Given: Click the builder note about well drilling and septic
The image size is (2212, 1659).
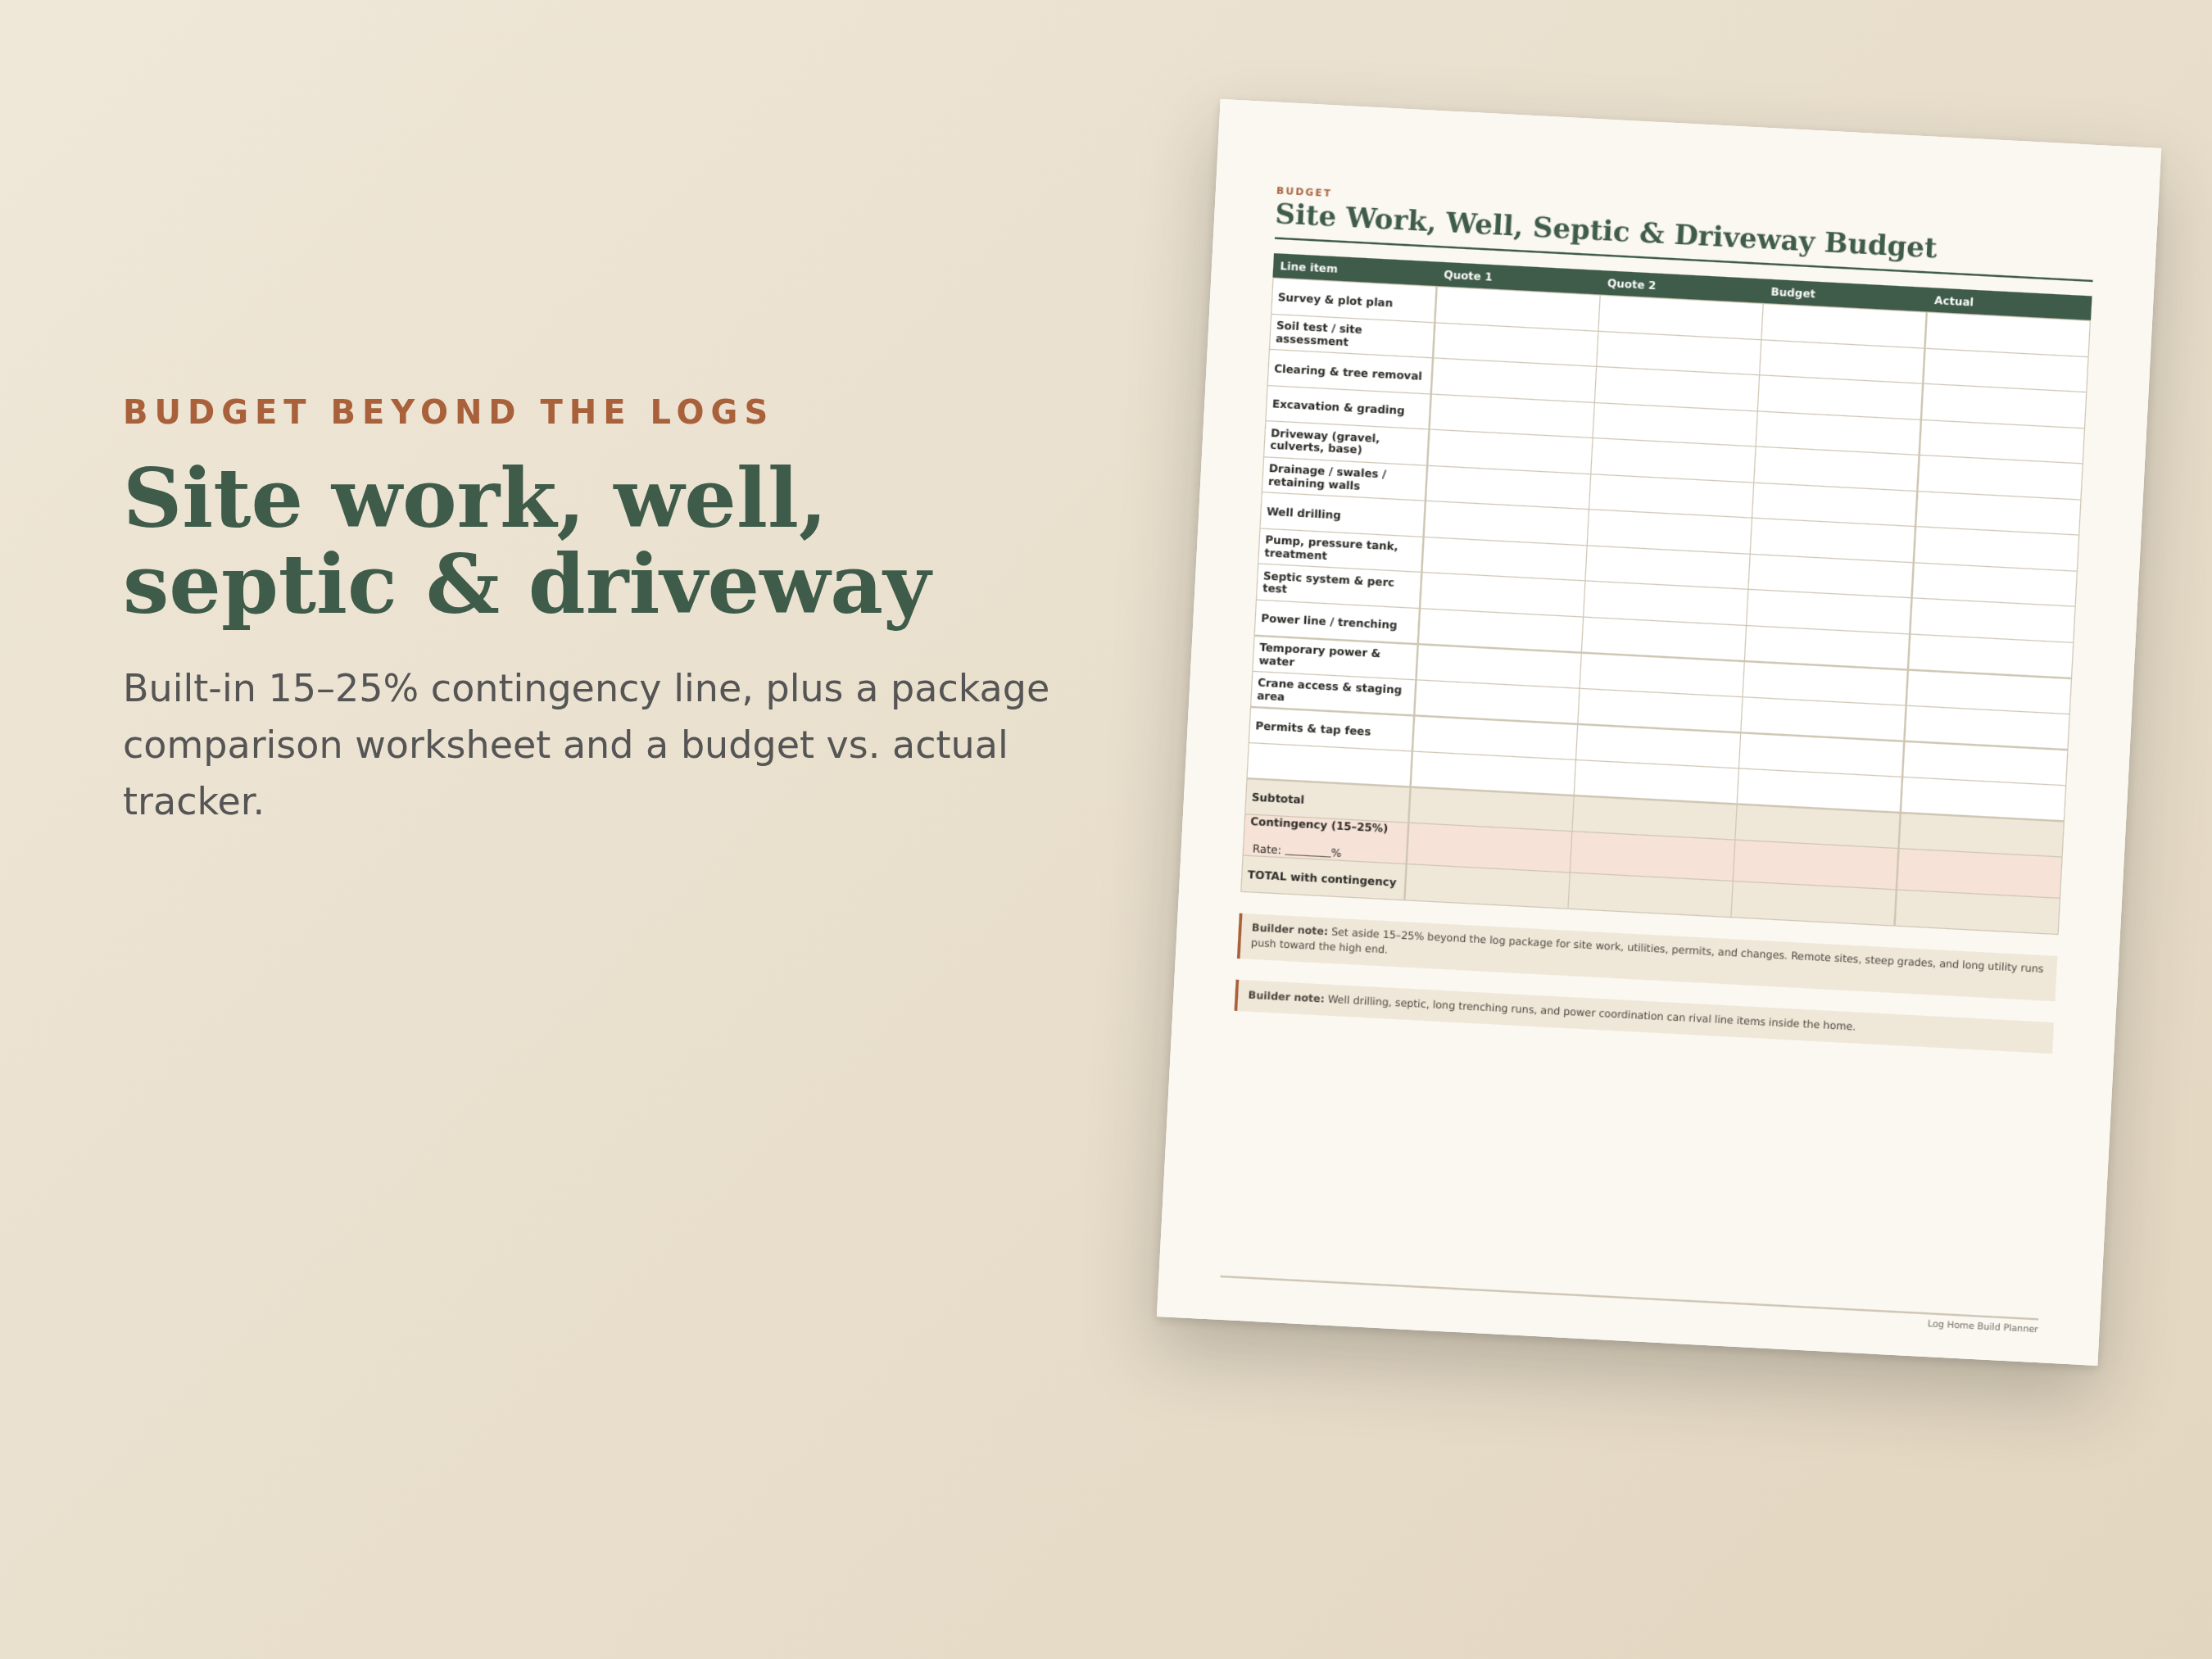Looking at the screenshot, I should click(1645, 1016).
